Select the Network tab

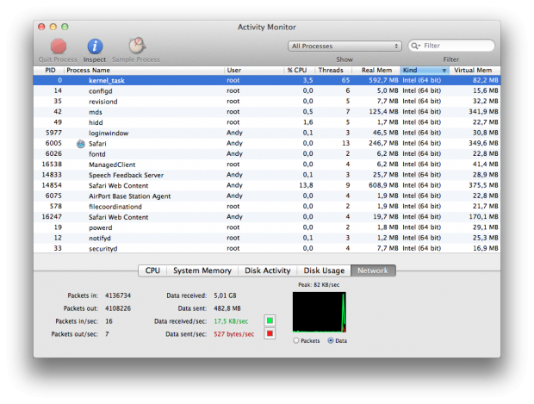(x=373, y=270)
